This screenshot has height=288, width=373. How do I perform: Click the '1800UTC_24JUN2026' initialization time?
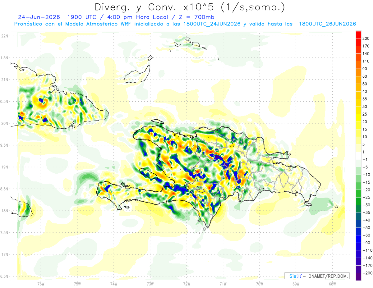212,24
